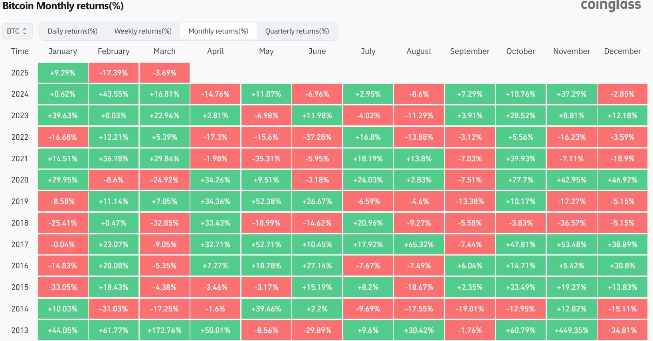Image resolution: width=653 pixels, height=341 pixels.
Task: Select the August 2017 +65.32% cell
Action: 419,244
